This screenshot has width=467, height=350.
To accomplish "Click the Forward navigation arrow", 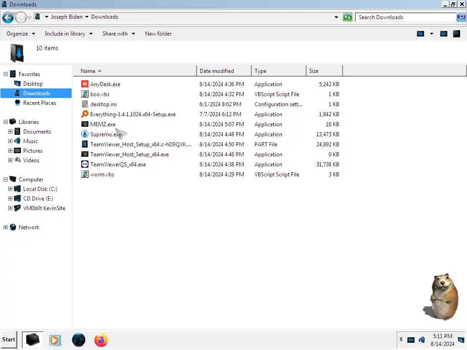I will click(x=21, y=18).
